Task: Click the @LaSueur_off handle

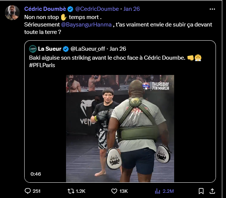Action: 88,49
